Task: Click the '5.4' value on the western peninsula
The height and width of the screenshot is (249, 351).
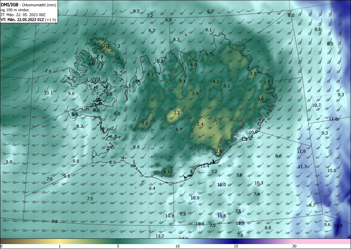Action: (x=74, y=114)
